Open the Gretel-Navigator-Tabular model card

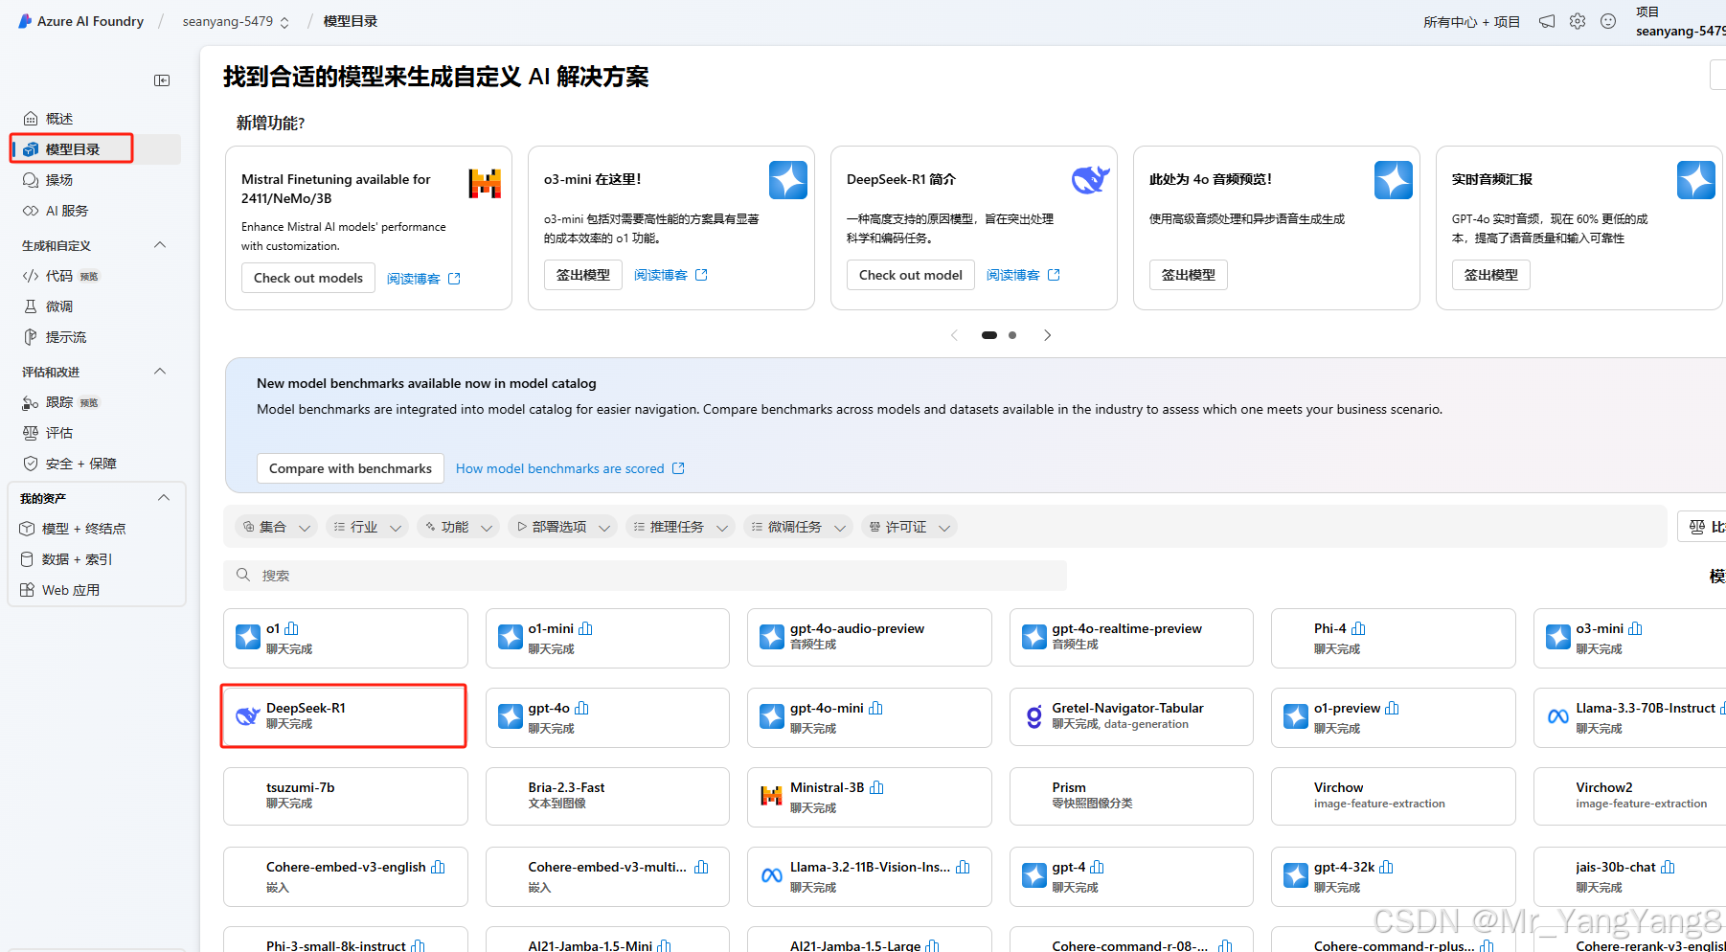1131,717
